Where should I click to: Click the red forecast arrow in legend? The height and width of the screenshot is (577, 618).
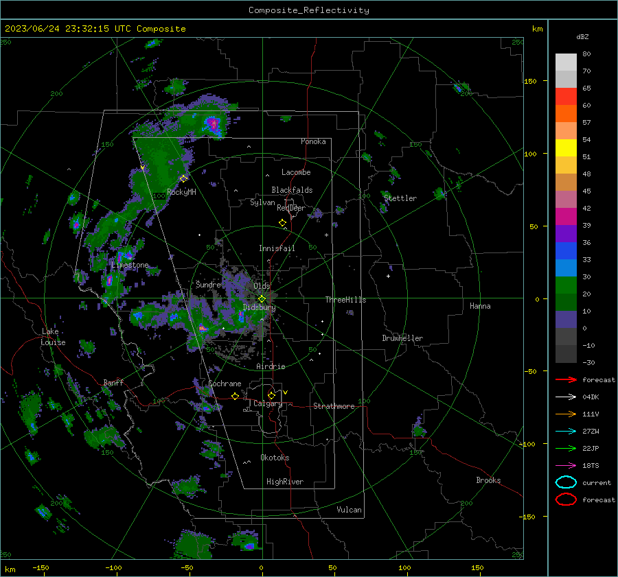pyautogui.click(x=566, y=379)
